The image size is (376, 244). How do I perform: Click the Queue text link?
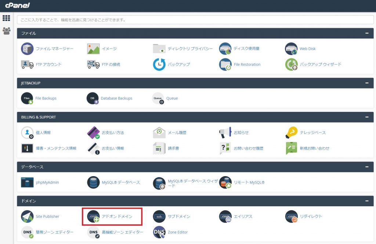[172, 98]
